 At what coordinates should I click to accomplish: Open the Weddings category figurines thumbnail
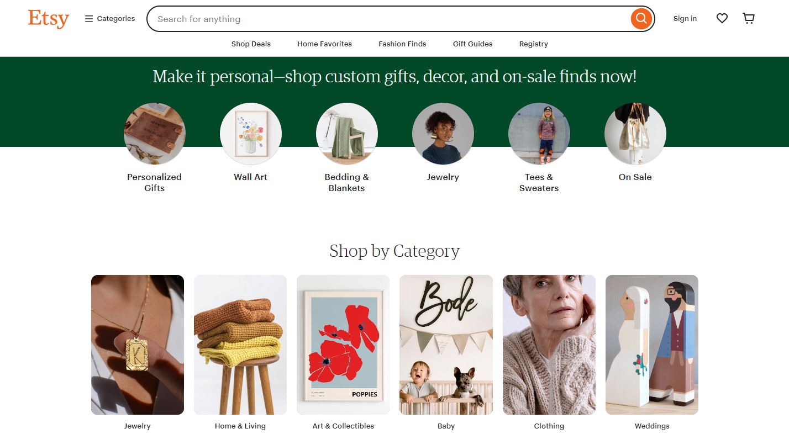pyautogui.click(x=652, y=345)
